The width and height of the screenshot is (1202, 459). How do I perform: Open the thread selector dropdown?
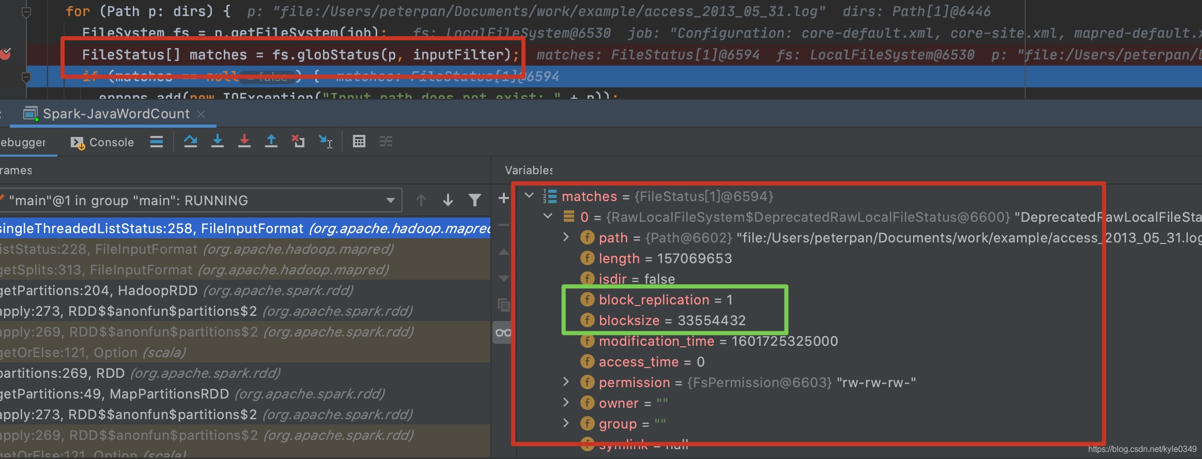pos(390,200)
